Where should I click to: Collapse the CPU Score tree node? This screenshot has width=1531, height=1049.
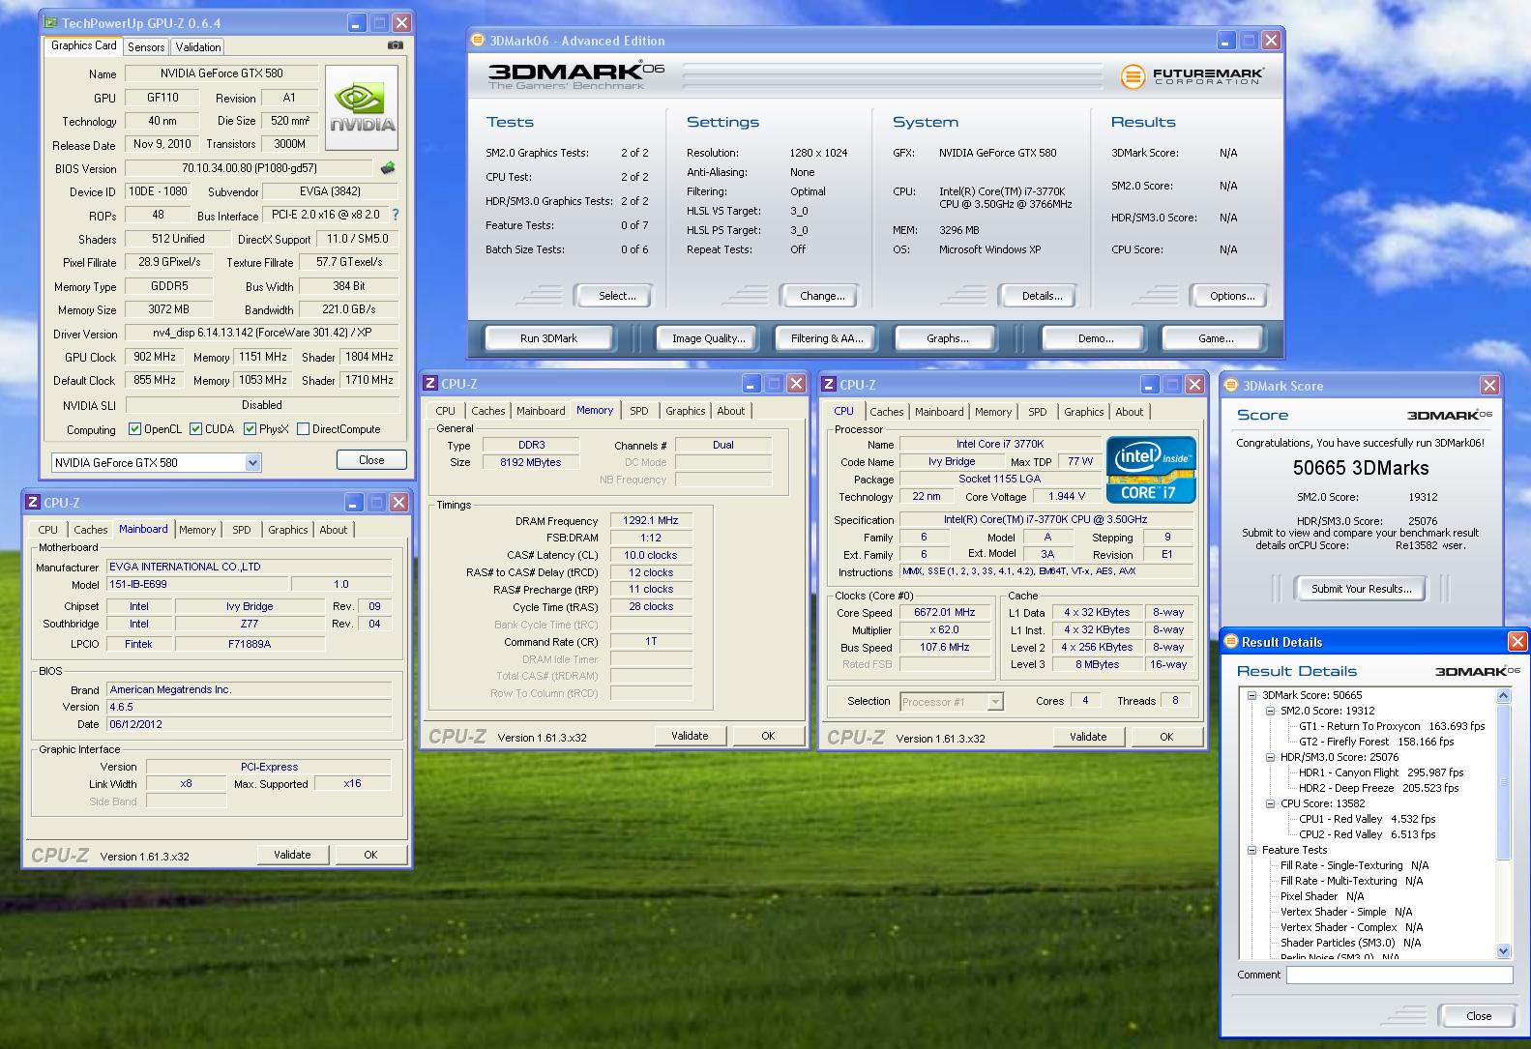[x=1271, y=803]
